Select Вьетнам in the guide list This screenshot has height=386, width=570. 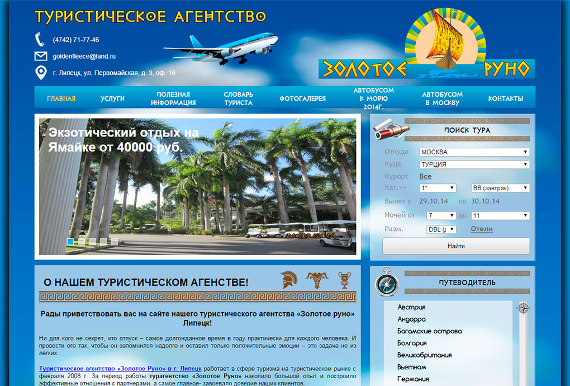[x=411, y=367]
